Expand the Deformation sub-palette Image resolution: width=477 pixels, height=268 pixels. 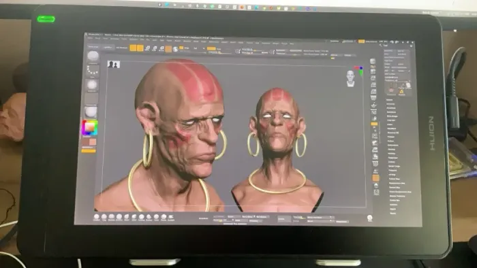[393, 145]
